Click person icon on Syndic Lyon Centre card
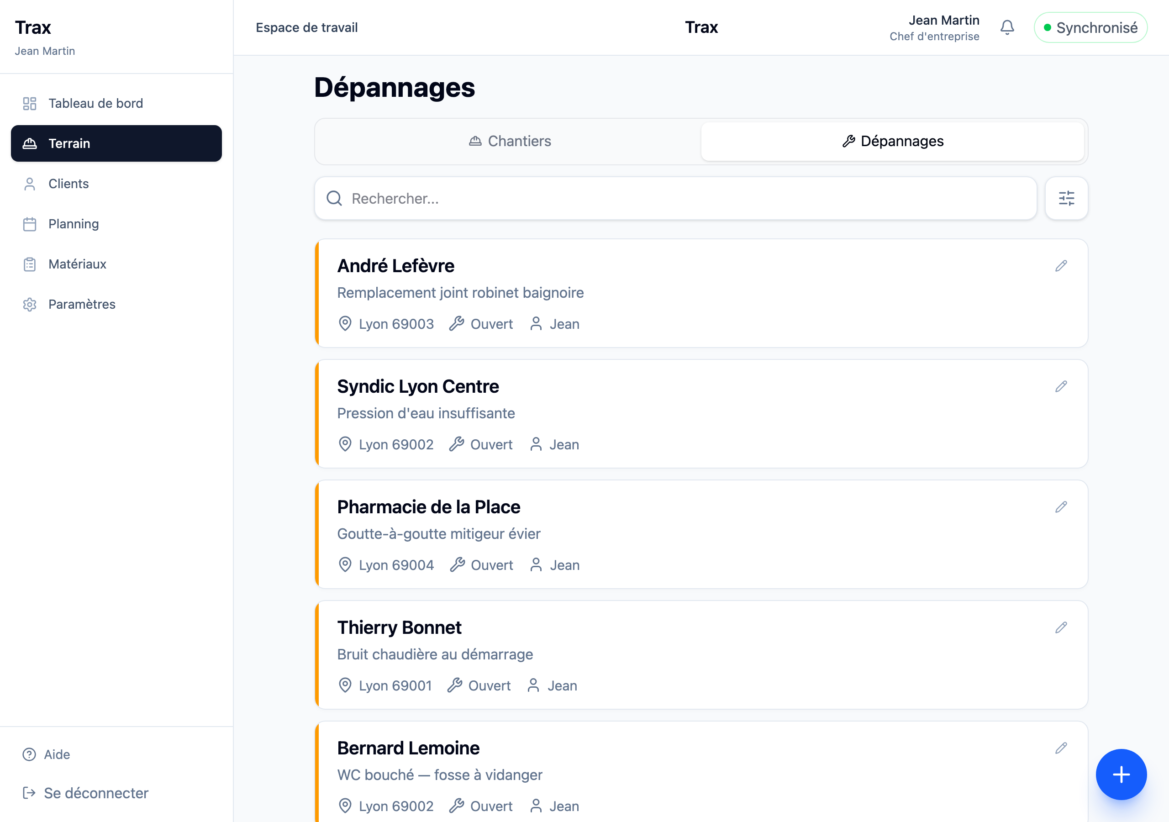The image size is (1169, 822). [536, 445]
